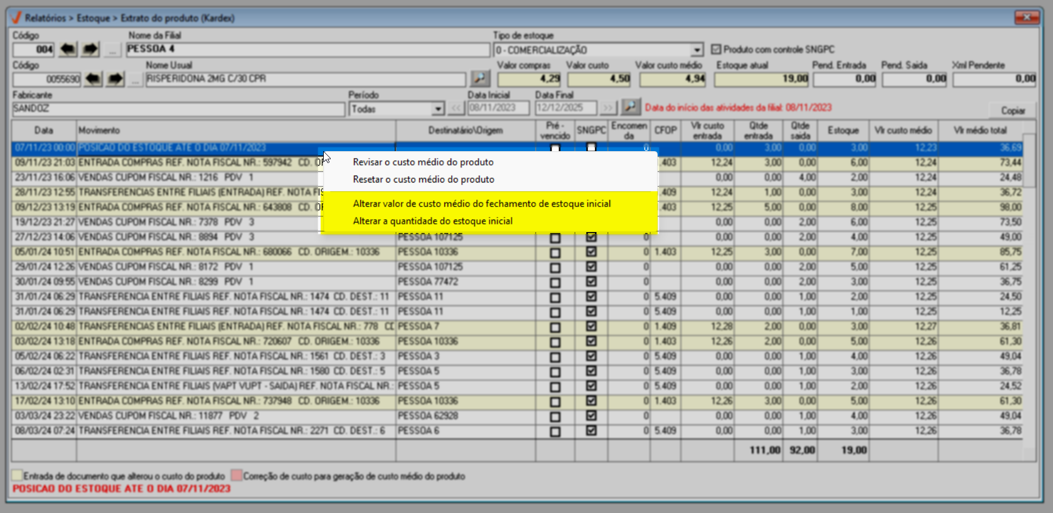Click the Movimento column header
Screen dimensions: 1053x513
tap(235, 130)
